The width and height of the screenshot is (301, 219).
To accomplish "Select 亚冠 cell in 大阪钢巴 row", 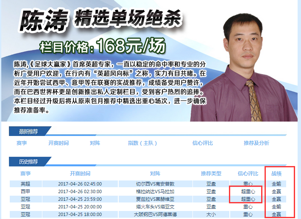I will [x=25, y=214].
